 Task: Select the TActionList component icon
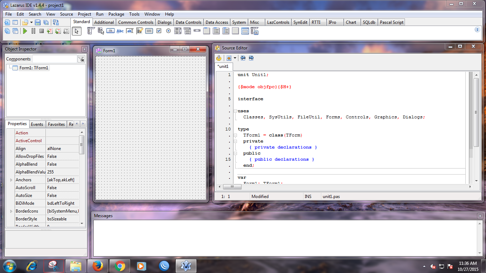click(255, 31)
